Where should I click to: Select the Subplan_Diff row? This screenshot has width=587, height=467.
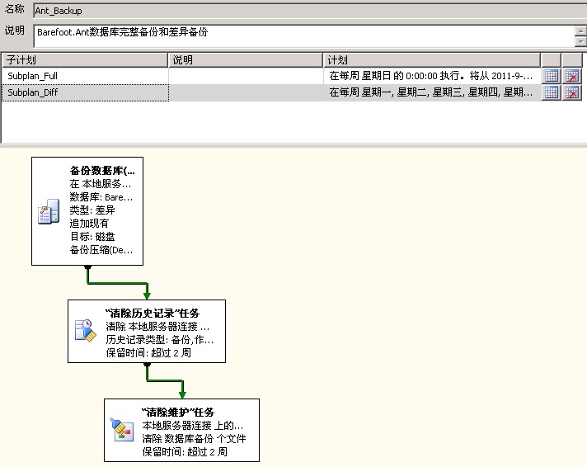84,92
